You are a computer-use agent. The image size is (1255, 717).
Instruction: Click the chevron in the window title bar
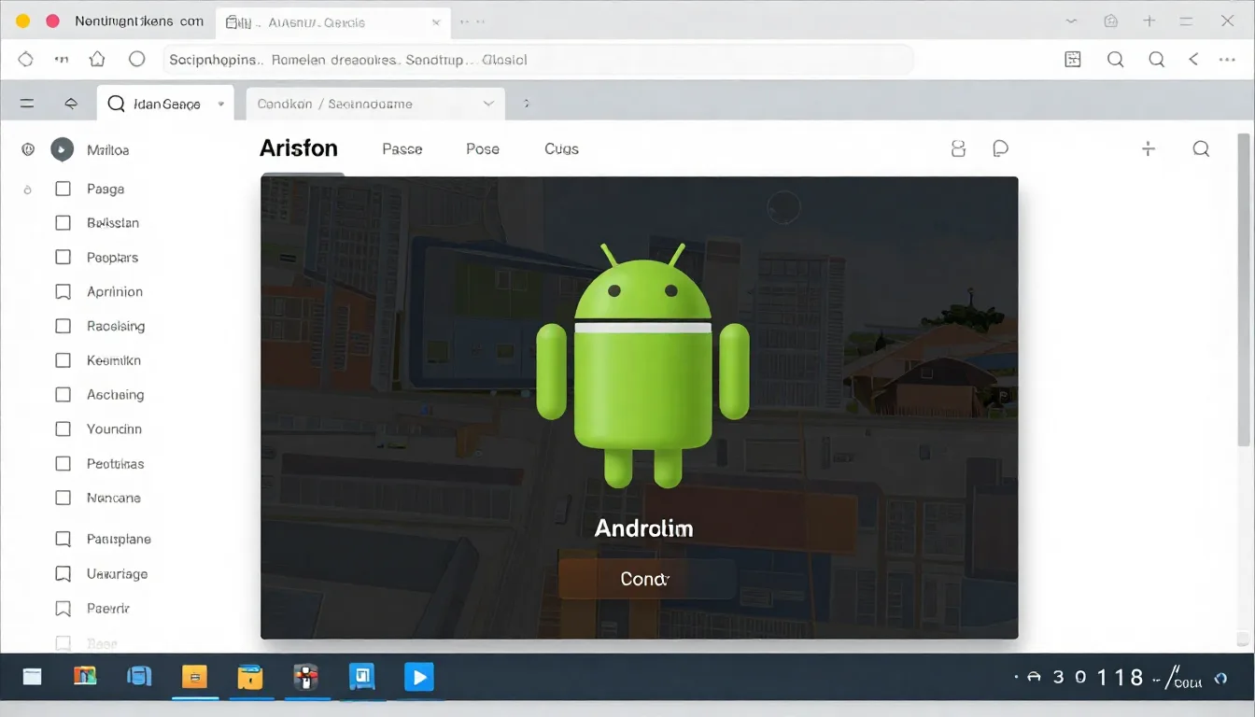click(x=1071, y=21)
